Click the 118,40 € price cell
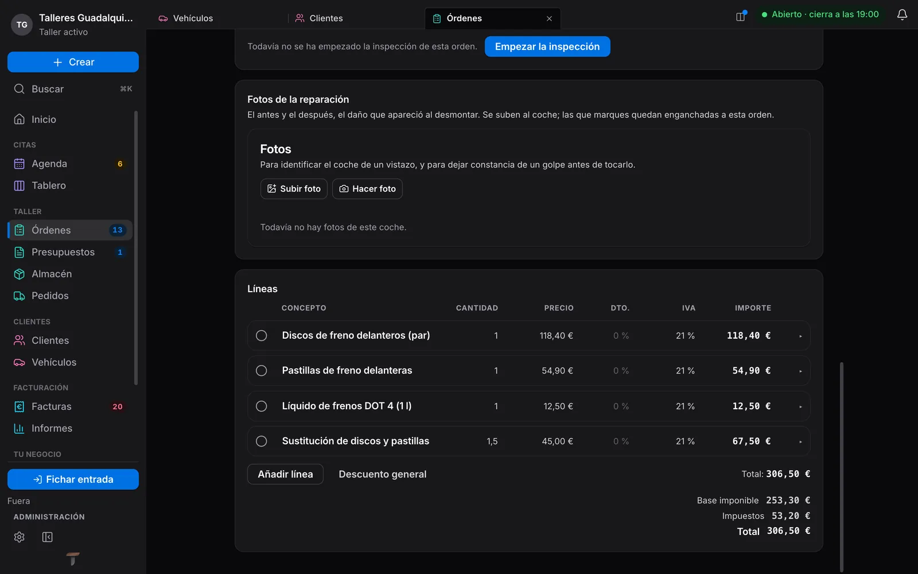This screenshot has width=918, height=574. [x=556, y=336]
